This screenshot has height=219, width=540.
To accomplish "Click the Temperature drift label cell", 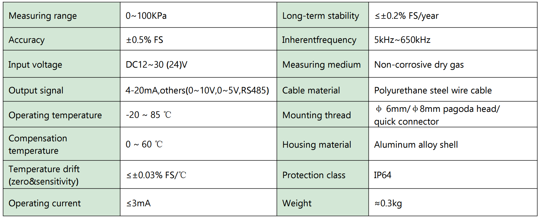I will click(44, 175).
